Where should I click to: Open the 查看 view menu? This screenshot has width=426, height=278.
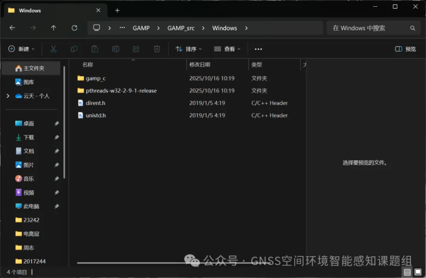point(227,49)
